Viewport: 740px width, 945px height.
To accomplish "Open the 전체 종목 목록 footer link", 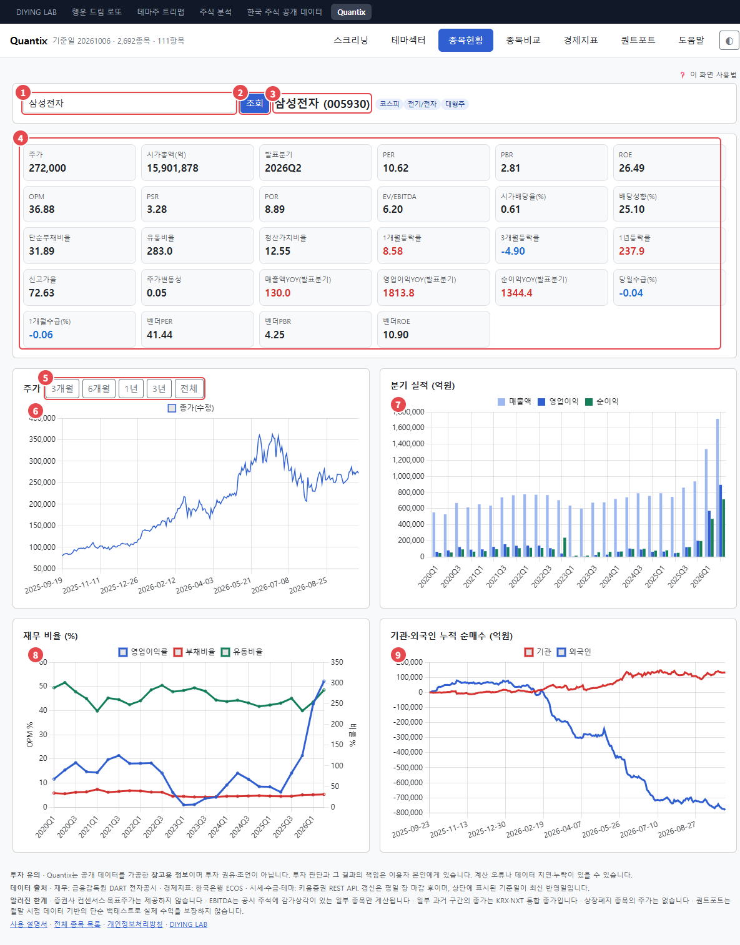I will [x=77, y=924].
